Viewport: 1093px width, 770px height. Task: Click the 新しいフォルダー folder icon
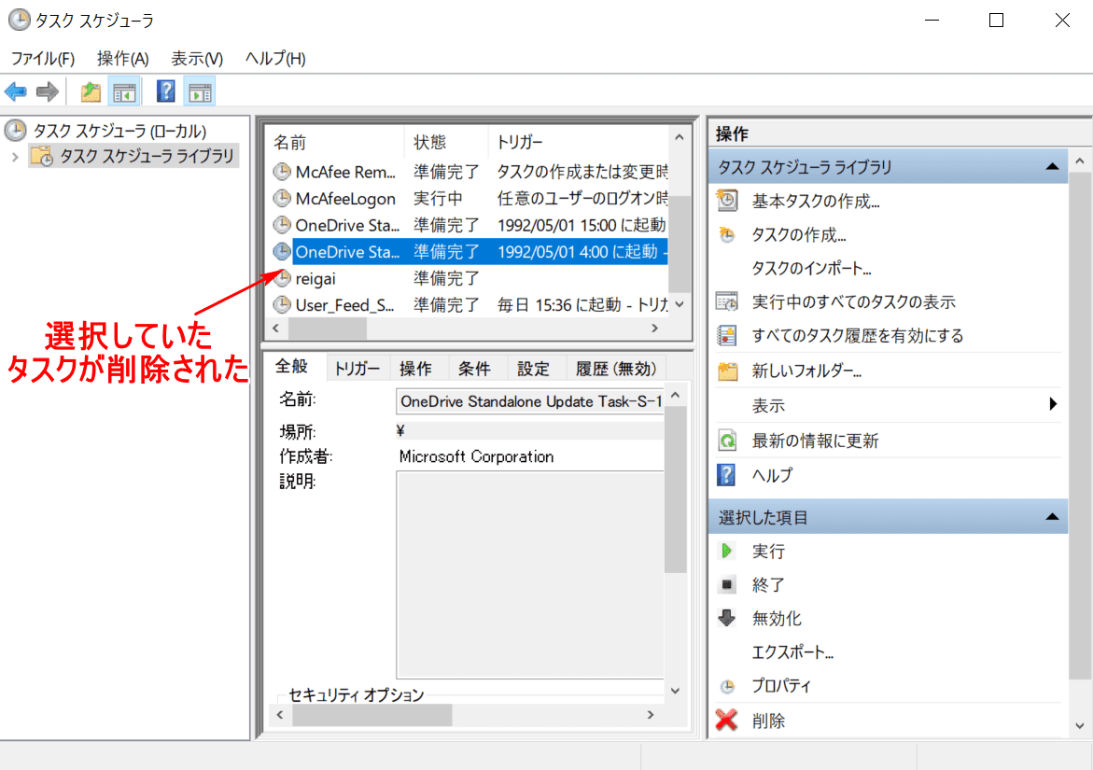tap(727, 371)
